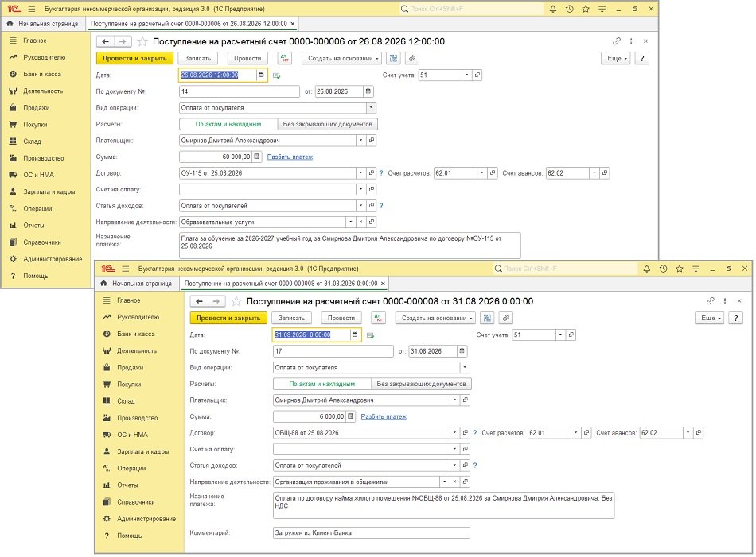Go forward arrow in back window

click(123, 41)
